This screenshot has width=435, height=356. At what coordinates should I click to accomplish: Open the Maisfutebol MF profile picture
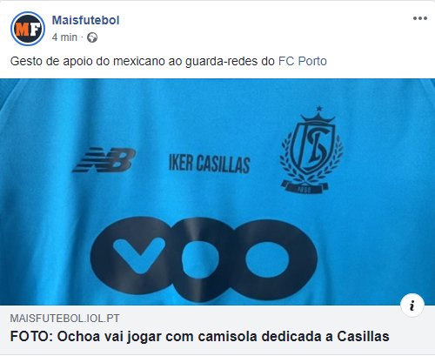tap(28, 29)
